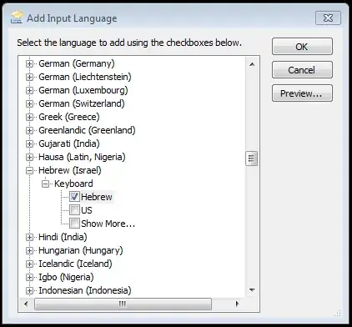The width and height of the screenshot is (352, 327).
Task: Select Hausa (Latin, Nigeria) entry
Action: click(x=82, y=157)
